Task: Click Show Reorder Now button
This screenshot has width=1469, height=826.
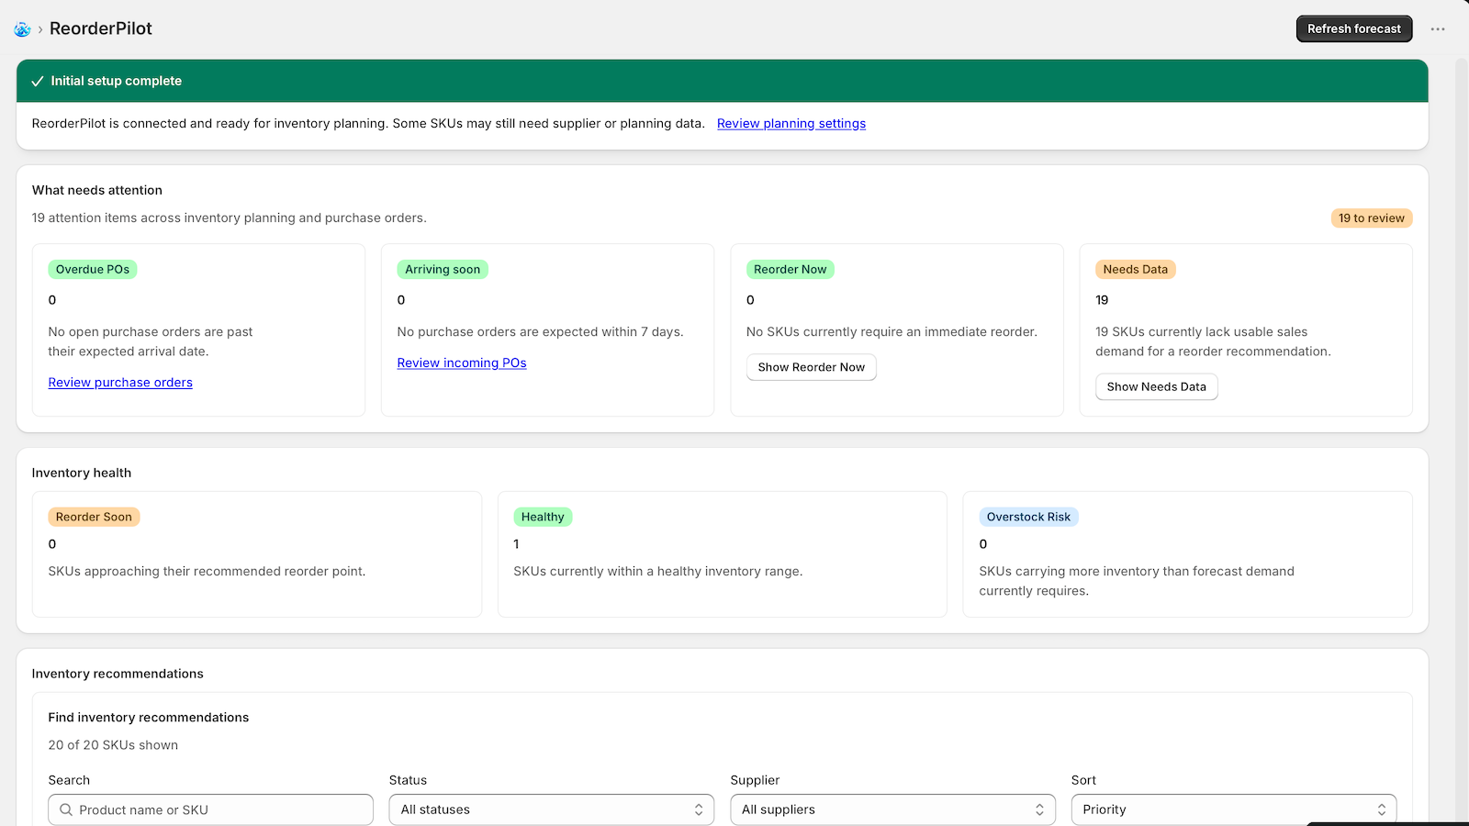Action: tap(812, 367)
